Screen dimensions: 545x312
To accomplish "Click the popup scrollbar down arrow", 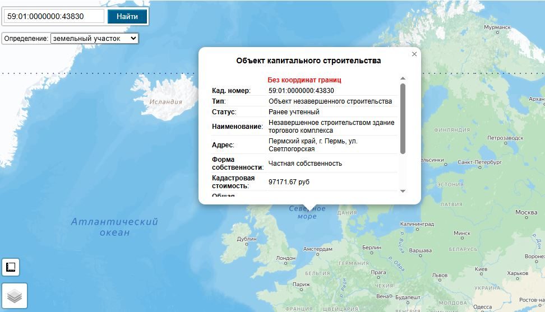I will coord(403,191).
